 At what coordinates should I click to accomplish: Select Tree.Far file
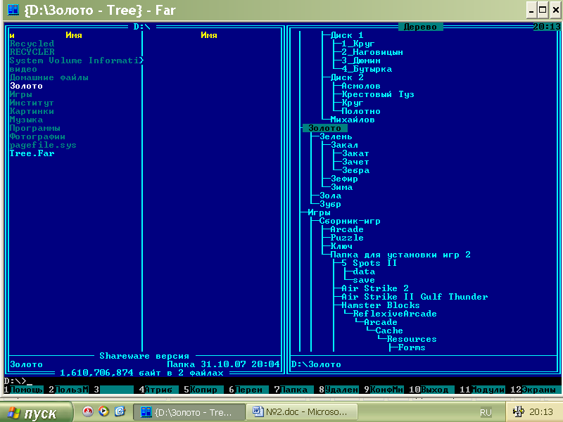pos(32,153)
